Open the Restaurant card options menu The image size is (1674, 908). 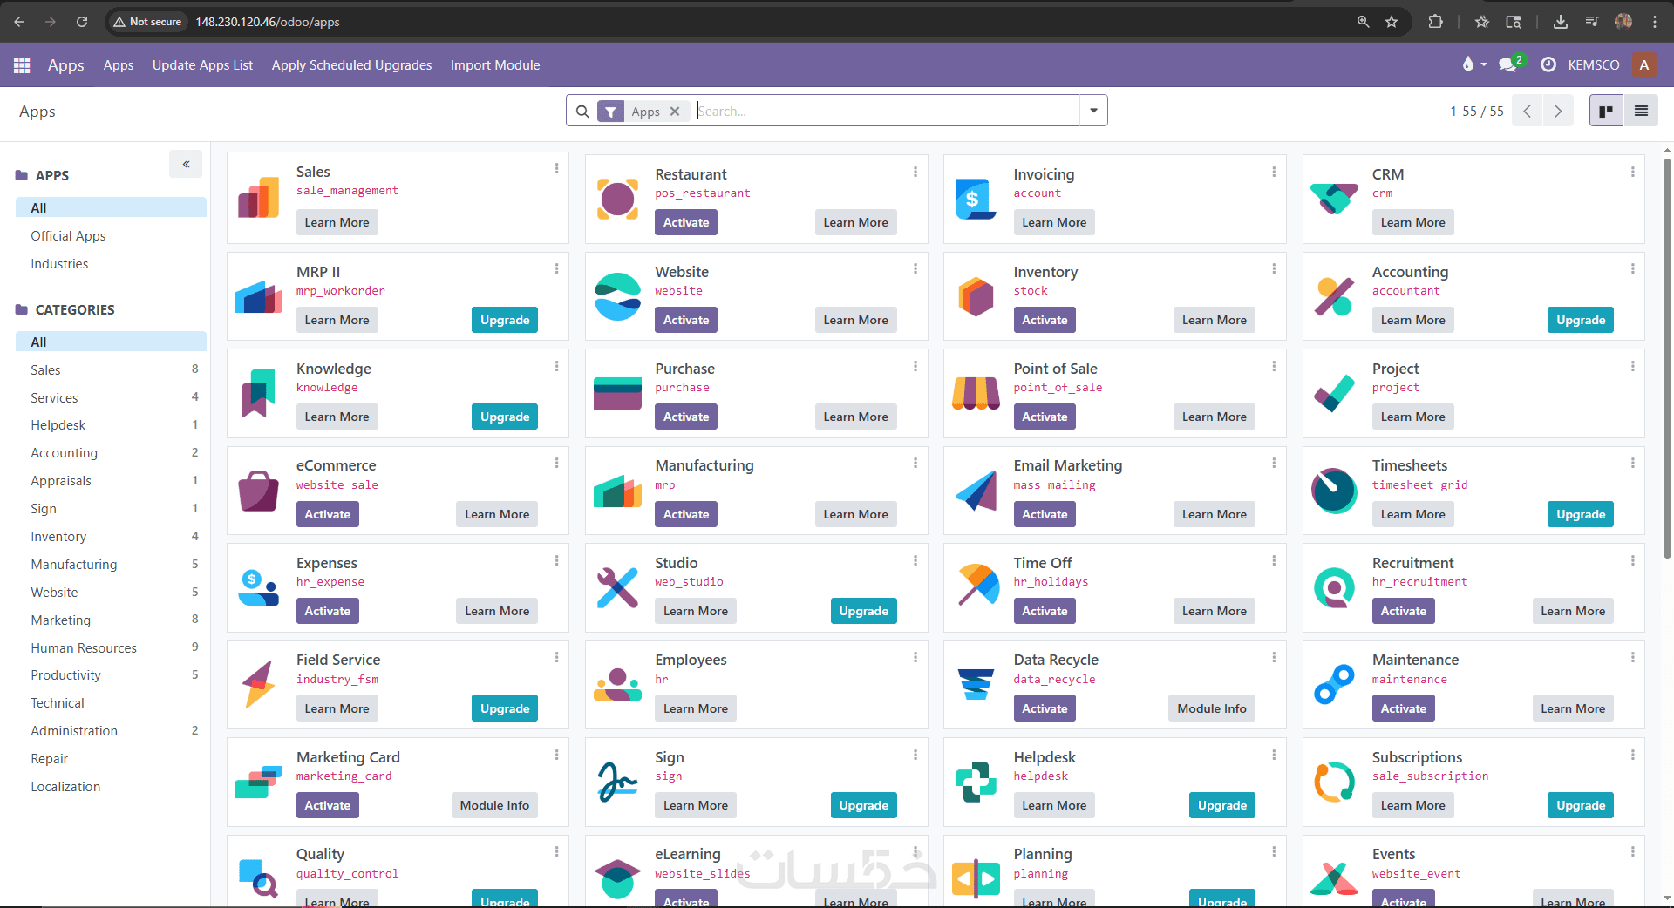(x=915, y=172)
